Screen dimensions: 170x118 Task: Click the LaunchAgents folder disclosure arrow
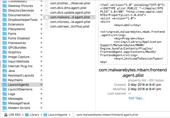[42, 85]
